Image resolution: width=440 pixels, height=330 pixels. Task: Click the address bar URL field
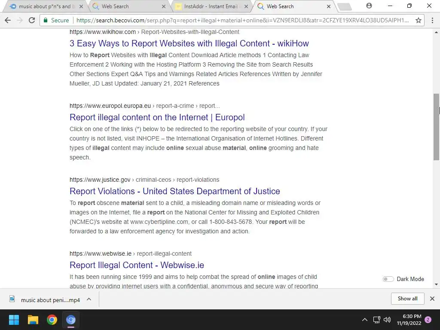coord(243,20)
